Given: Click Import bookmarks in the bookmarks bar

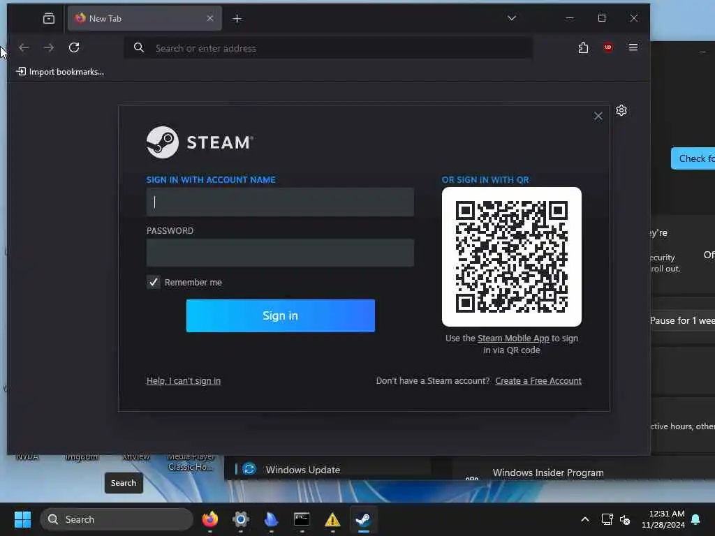Looking at the screenshot, I should [x=60, y=72].
